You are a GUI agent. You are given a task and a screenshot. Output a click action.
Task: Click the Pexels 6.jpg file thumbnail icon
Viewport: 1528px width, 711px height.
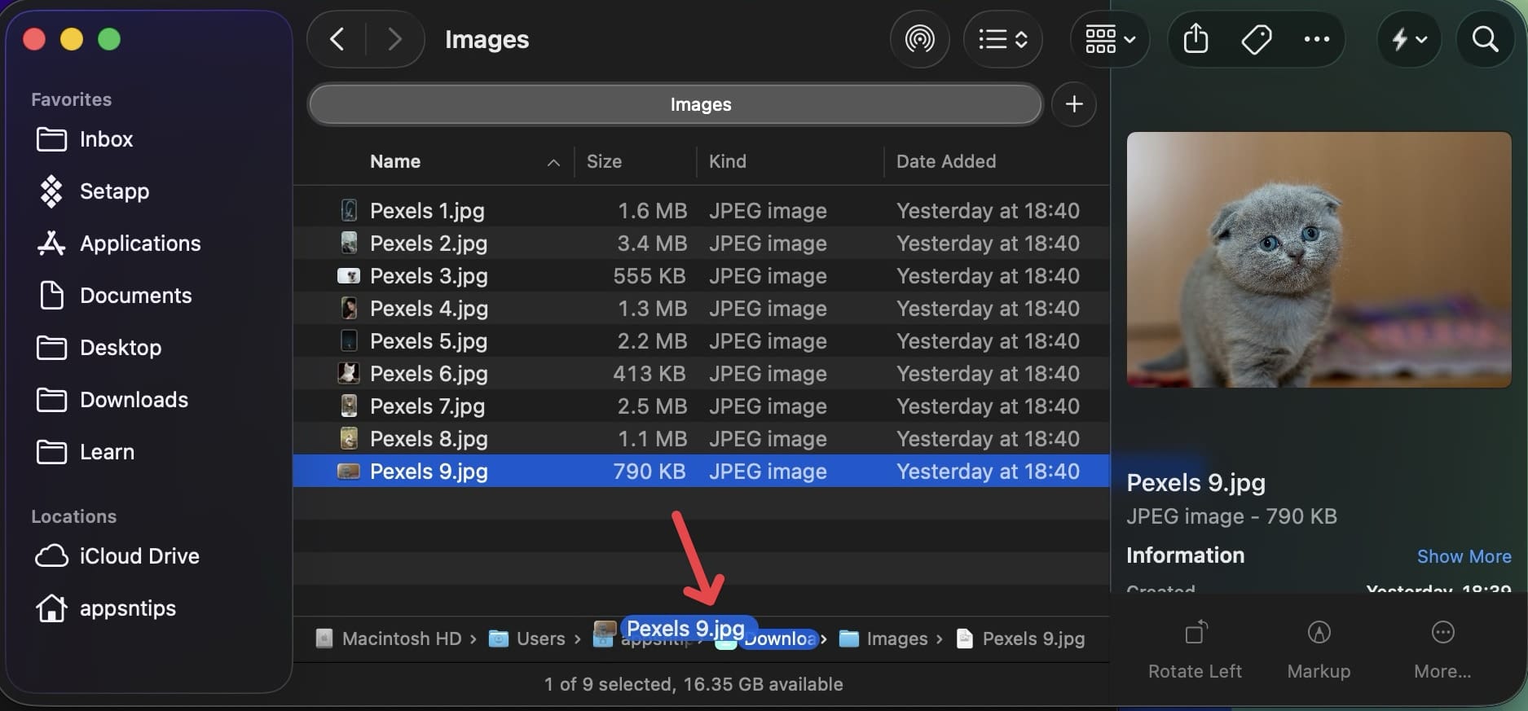[x=349, y=373]
